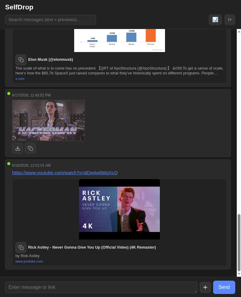Click the Elon Musk (@elonmusk) preview title
The image size is (241, 297).
51,60
